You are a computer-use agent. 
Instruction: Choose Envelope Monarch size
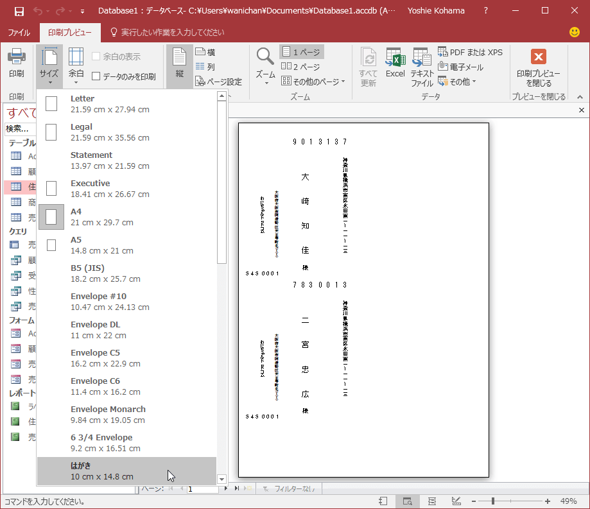(x=127, y=414)
